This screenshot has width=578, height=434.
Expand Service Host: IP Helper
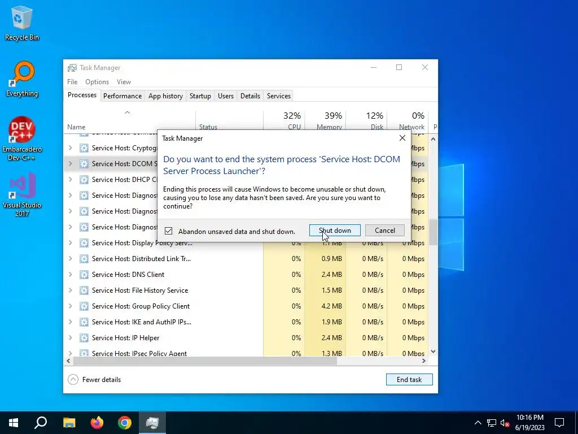pos(71,338)
